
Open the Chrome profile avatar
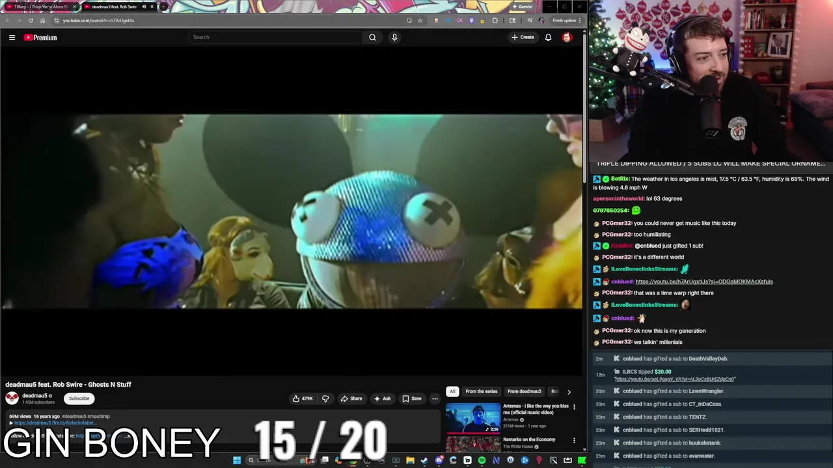point(541,20)
